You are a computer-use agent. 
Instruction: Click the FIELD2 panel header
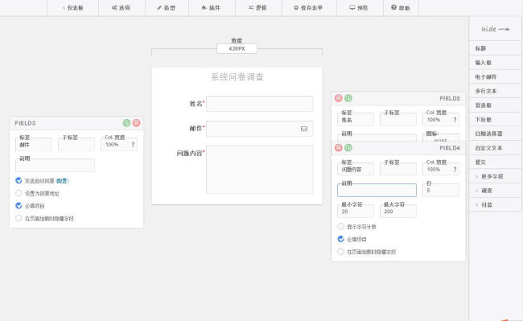tap(398, 98)
